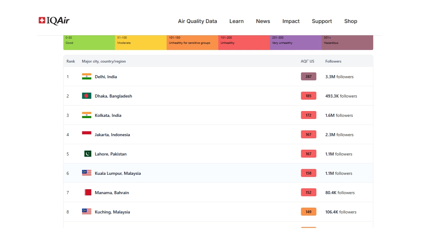The height and width of the screenshot is (234, 447).
Task: Open the Kuching, Malaysia city link
Action: coord(112,212)
